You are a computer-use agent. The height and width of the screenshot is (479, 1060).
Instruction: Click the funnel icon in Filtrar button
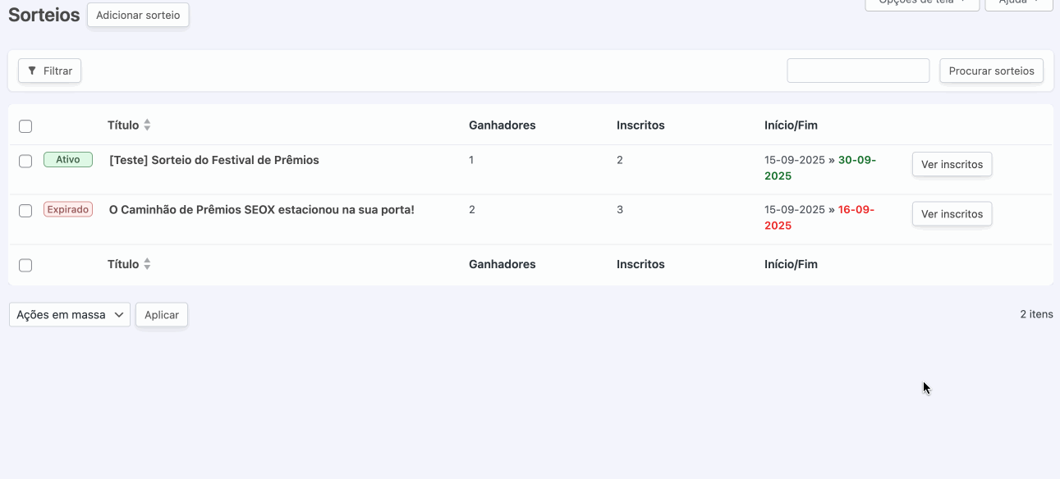coord(32,71)
